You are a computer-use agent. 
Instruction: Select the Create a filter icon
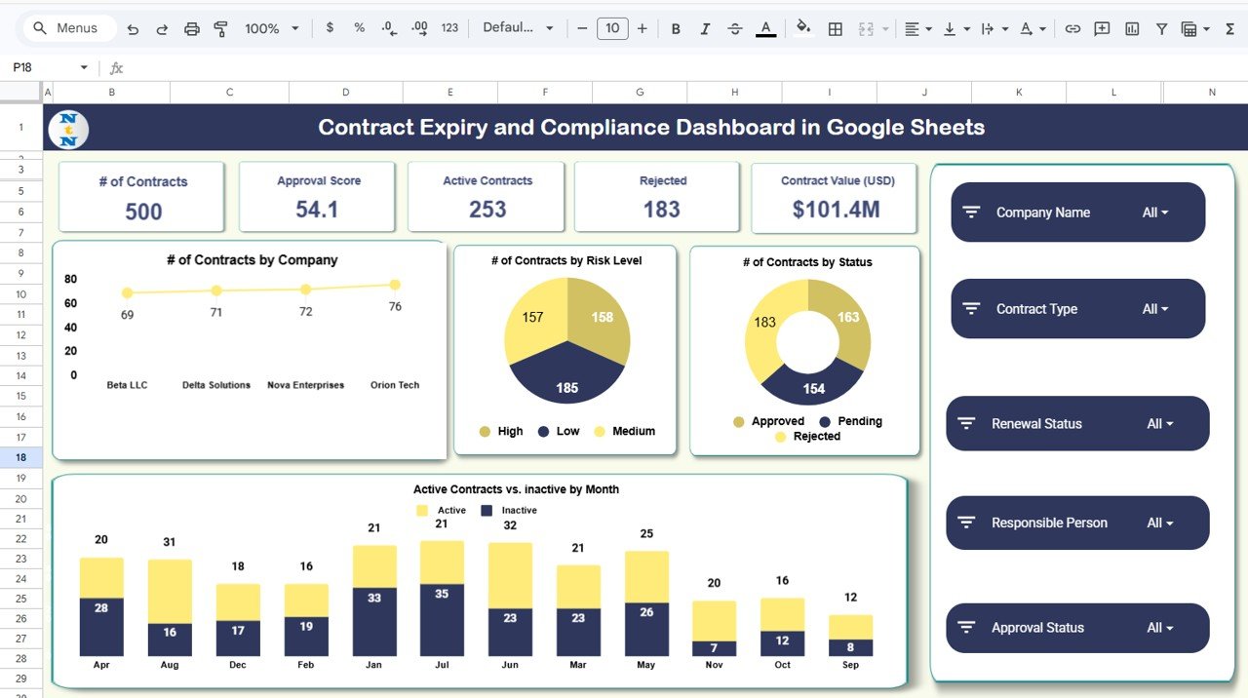click(x=1161, y=27)
